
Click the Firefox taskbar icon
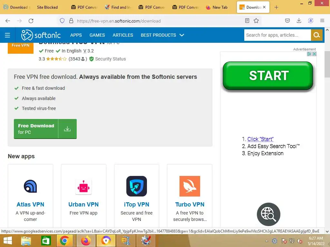click(86, 241)
